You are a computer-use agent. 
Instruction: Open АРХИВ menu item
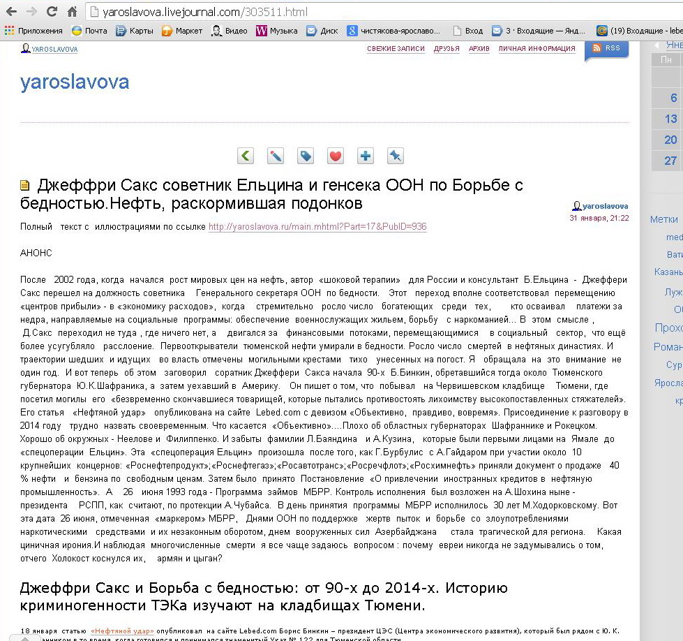pos(479,48)
